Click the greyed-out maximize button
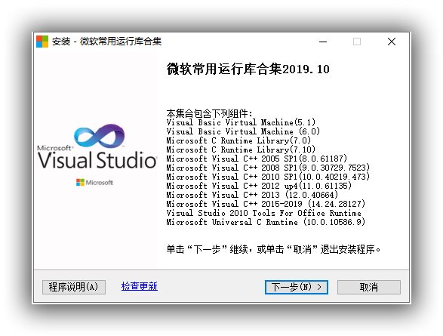The width and height of the screenshot is (443, 336). [357, 42]
